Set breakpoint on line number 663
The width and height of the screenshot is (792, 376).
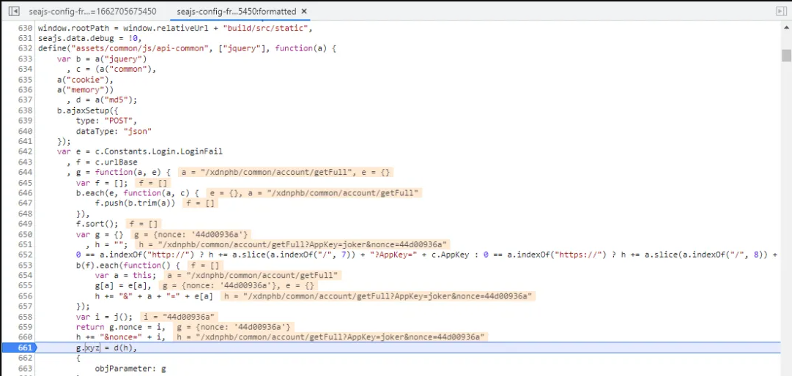(x=25, y=369)
